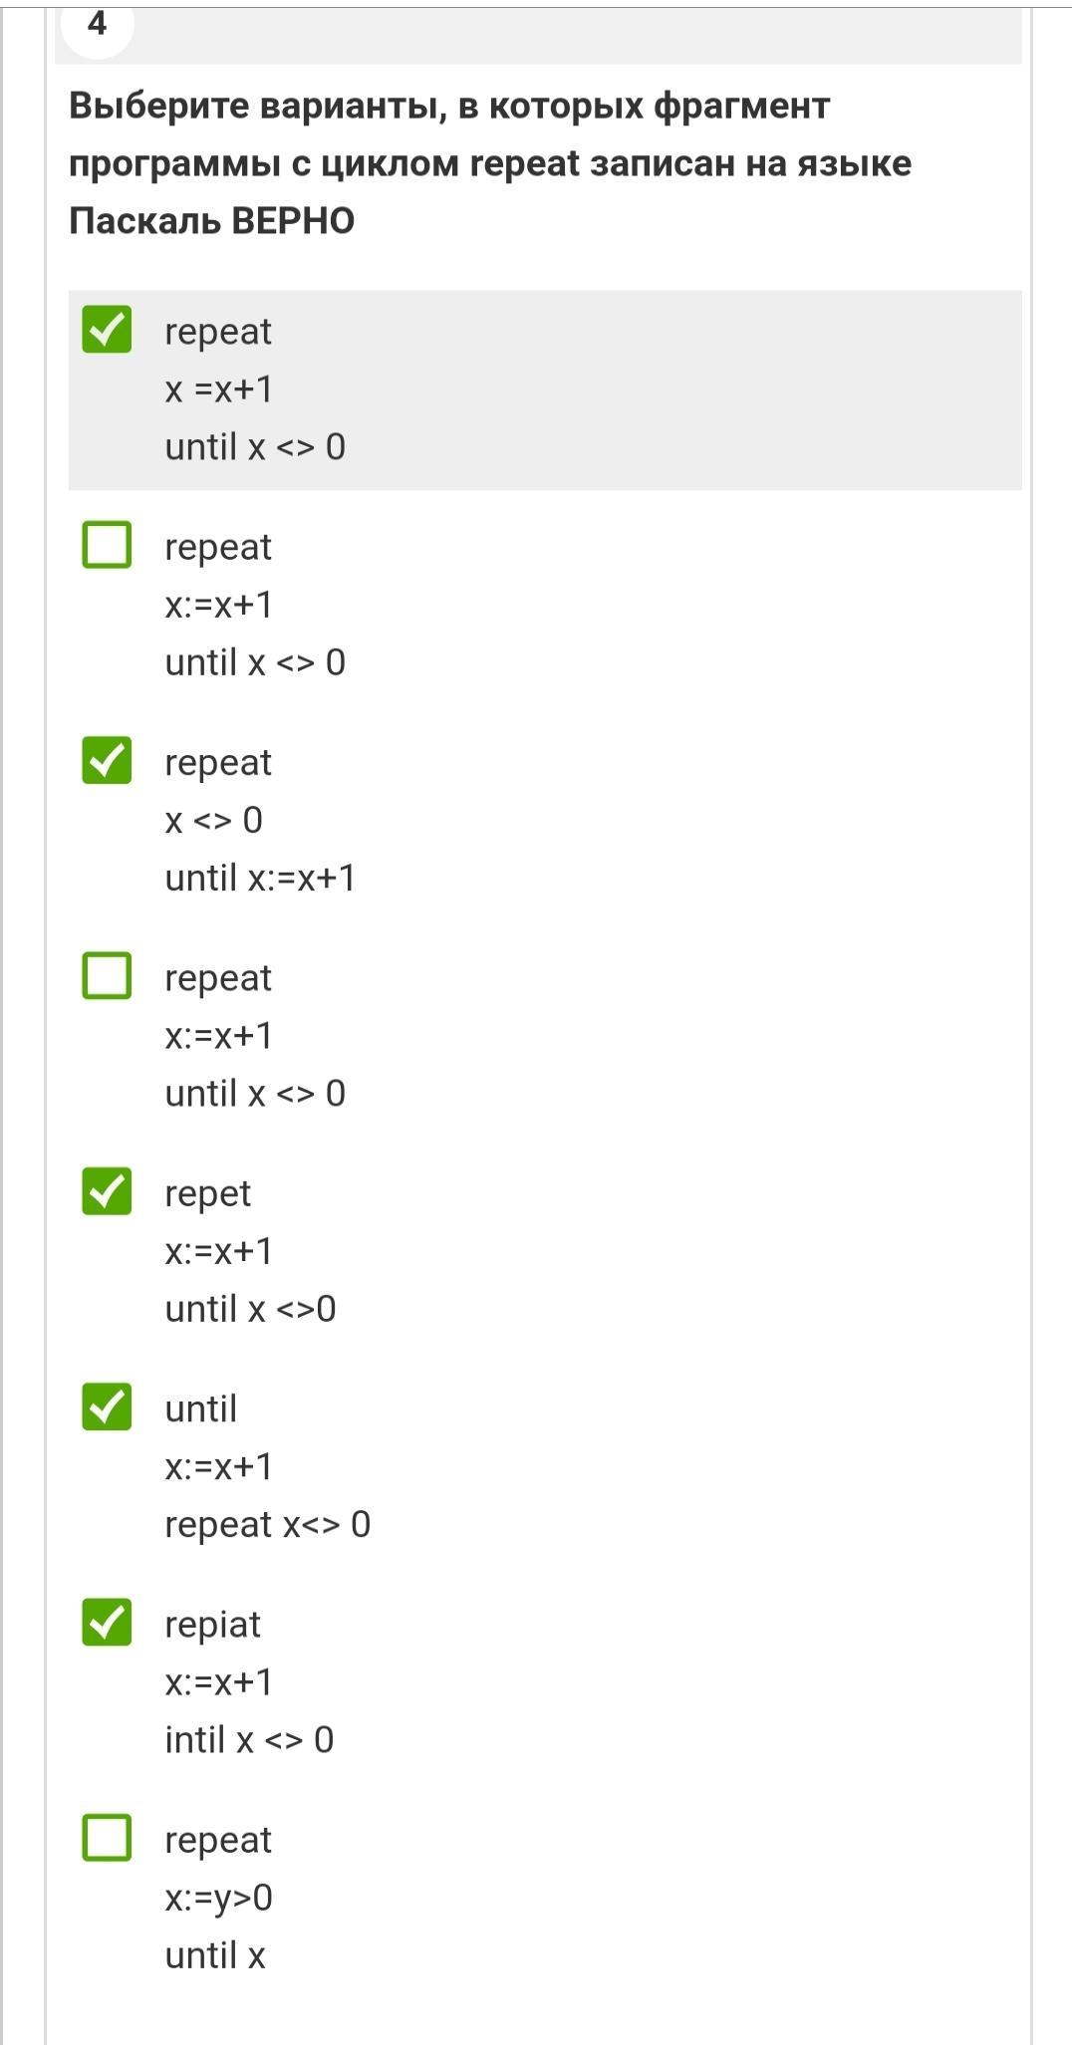The width and height of the screenshot is (1072, 2045).
Task: Click the final 'until x' line
Action: point(215,1955)
